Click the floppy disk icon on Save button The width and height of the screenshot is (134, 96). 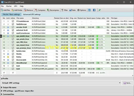point(125,83)
